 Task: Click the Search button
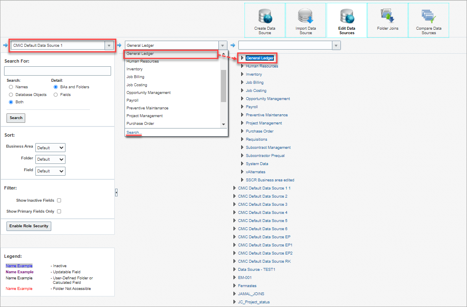(x=16, y=118)
